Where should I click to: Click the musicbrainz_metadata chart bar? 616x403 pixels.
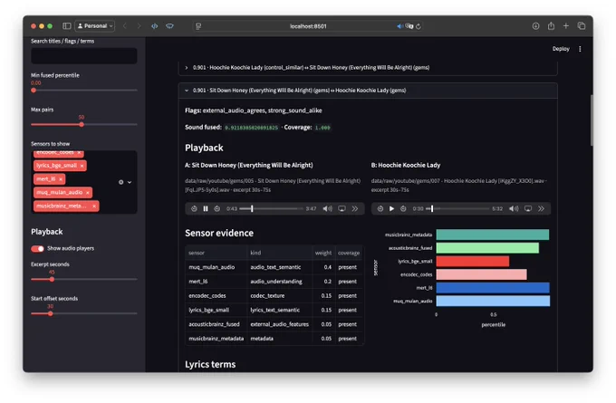[492, 235]
